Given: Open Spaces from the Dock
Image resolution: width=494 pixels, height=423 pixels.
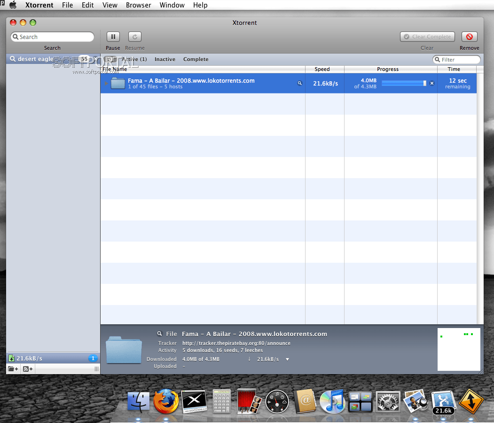Looking at the screenshot, I should pyautogui.click(x=360, y=401).
